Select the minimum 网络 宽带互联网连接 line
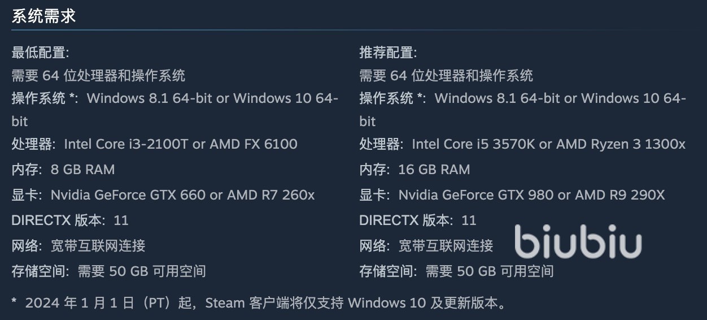The height and width of the screenshot is (320, 707). pyautogui.click(x=78, y=245)
